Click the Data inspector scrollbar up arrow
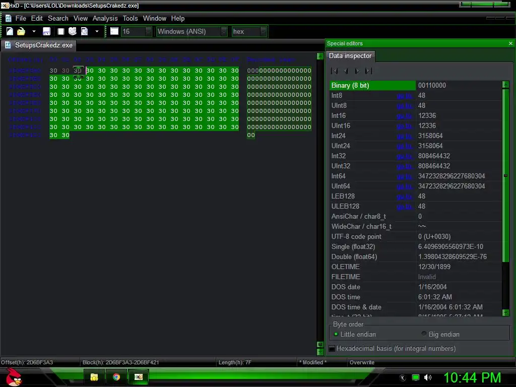 pos(506,85)
